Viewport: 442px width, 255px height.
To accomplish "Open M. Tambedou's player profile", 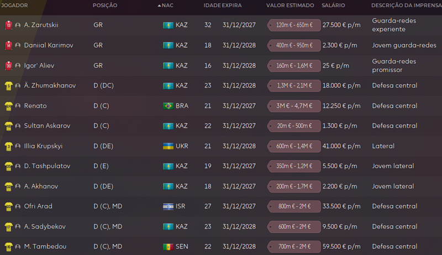I will 45,246.
